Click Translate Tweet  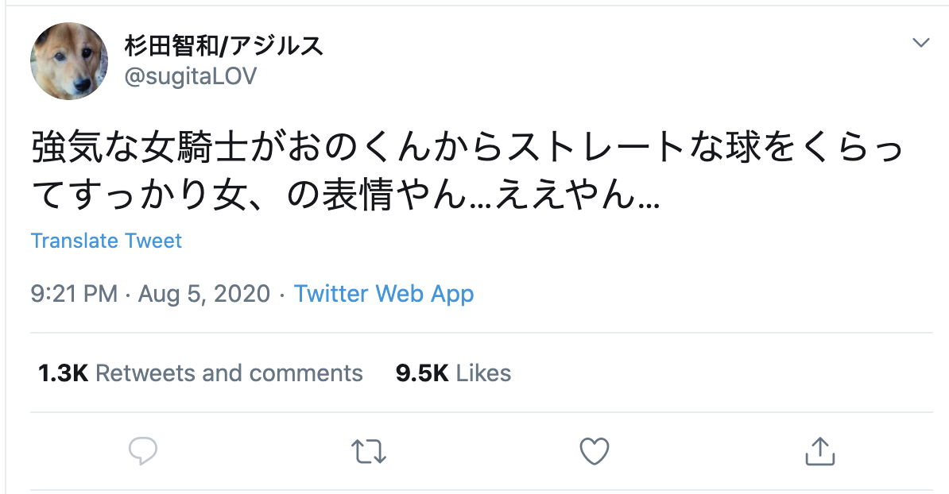107,241
